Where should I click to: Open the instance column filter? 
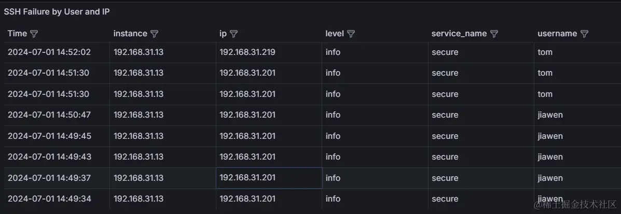pos(154,34)
